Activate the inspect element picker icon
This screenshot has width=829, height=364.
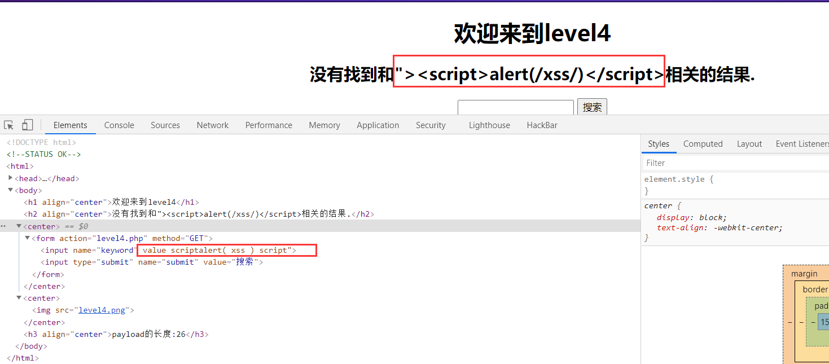[8, 125]
